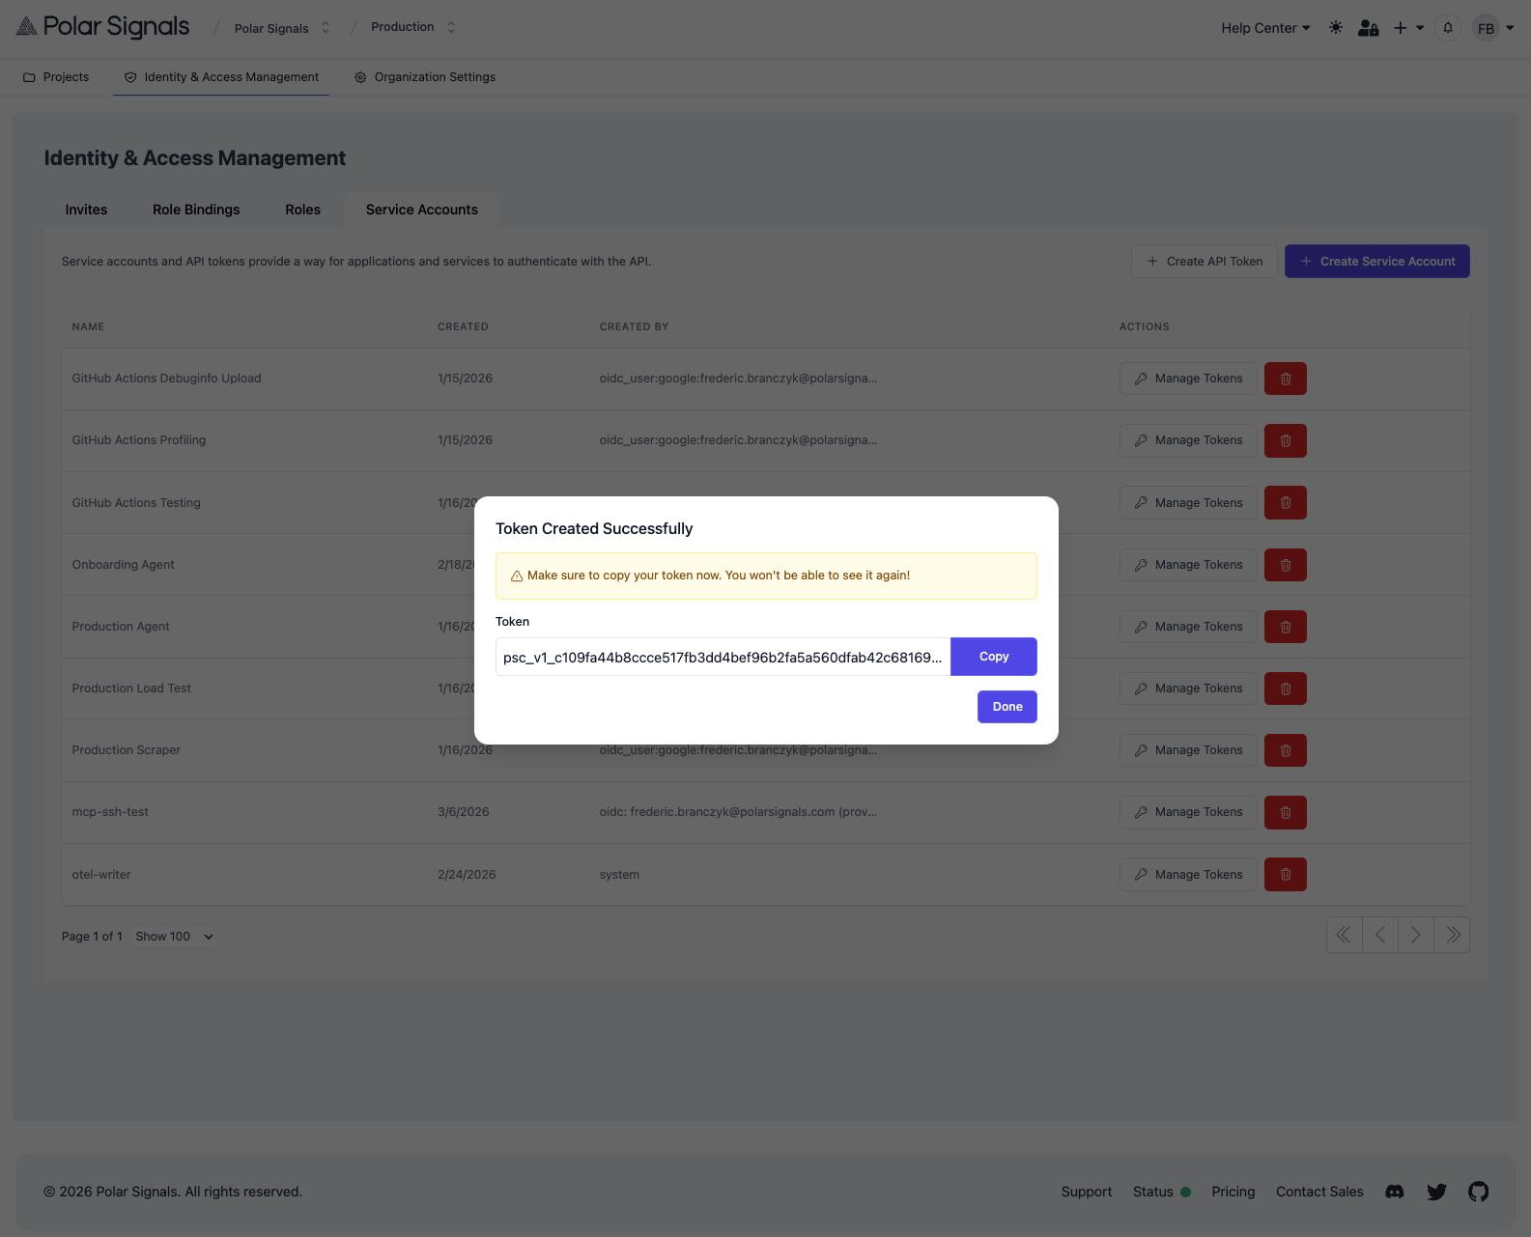Viewport: 1531px width, 1237px height.
Task: Open the notifications bell
Action: [x=1447, y=28]
